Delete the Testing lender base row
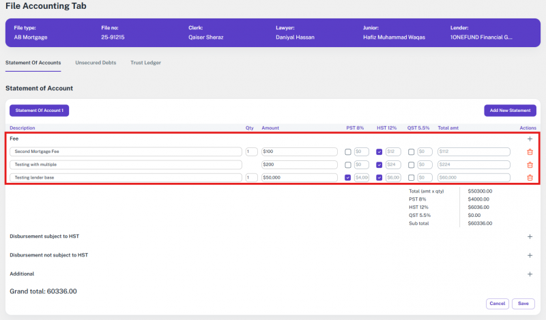This screenshot has height=320, width=546. click(530, 178)
